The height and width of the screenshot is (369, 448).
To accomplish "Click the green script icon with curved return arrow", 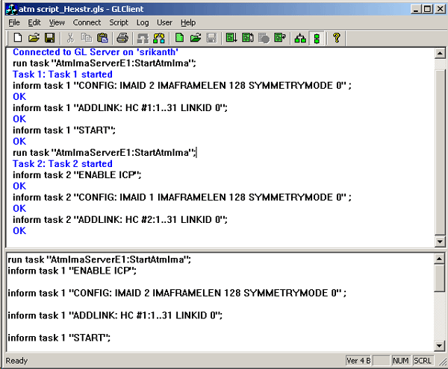I will coord(280,38).
